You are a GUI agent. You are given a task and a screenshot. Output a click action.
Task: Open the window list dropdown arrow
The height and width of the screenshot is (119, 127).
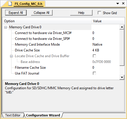click(118, 3)
